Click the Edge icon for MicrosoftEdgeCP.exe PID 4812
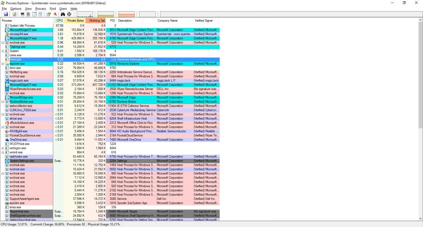423x227 pixels. (x=7, y=30)
